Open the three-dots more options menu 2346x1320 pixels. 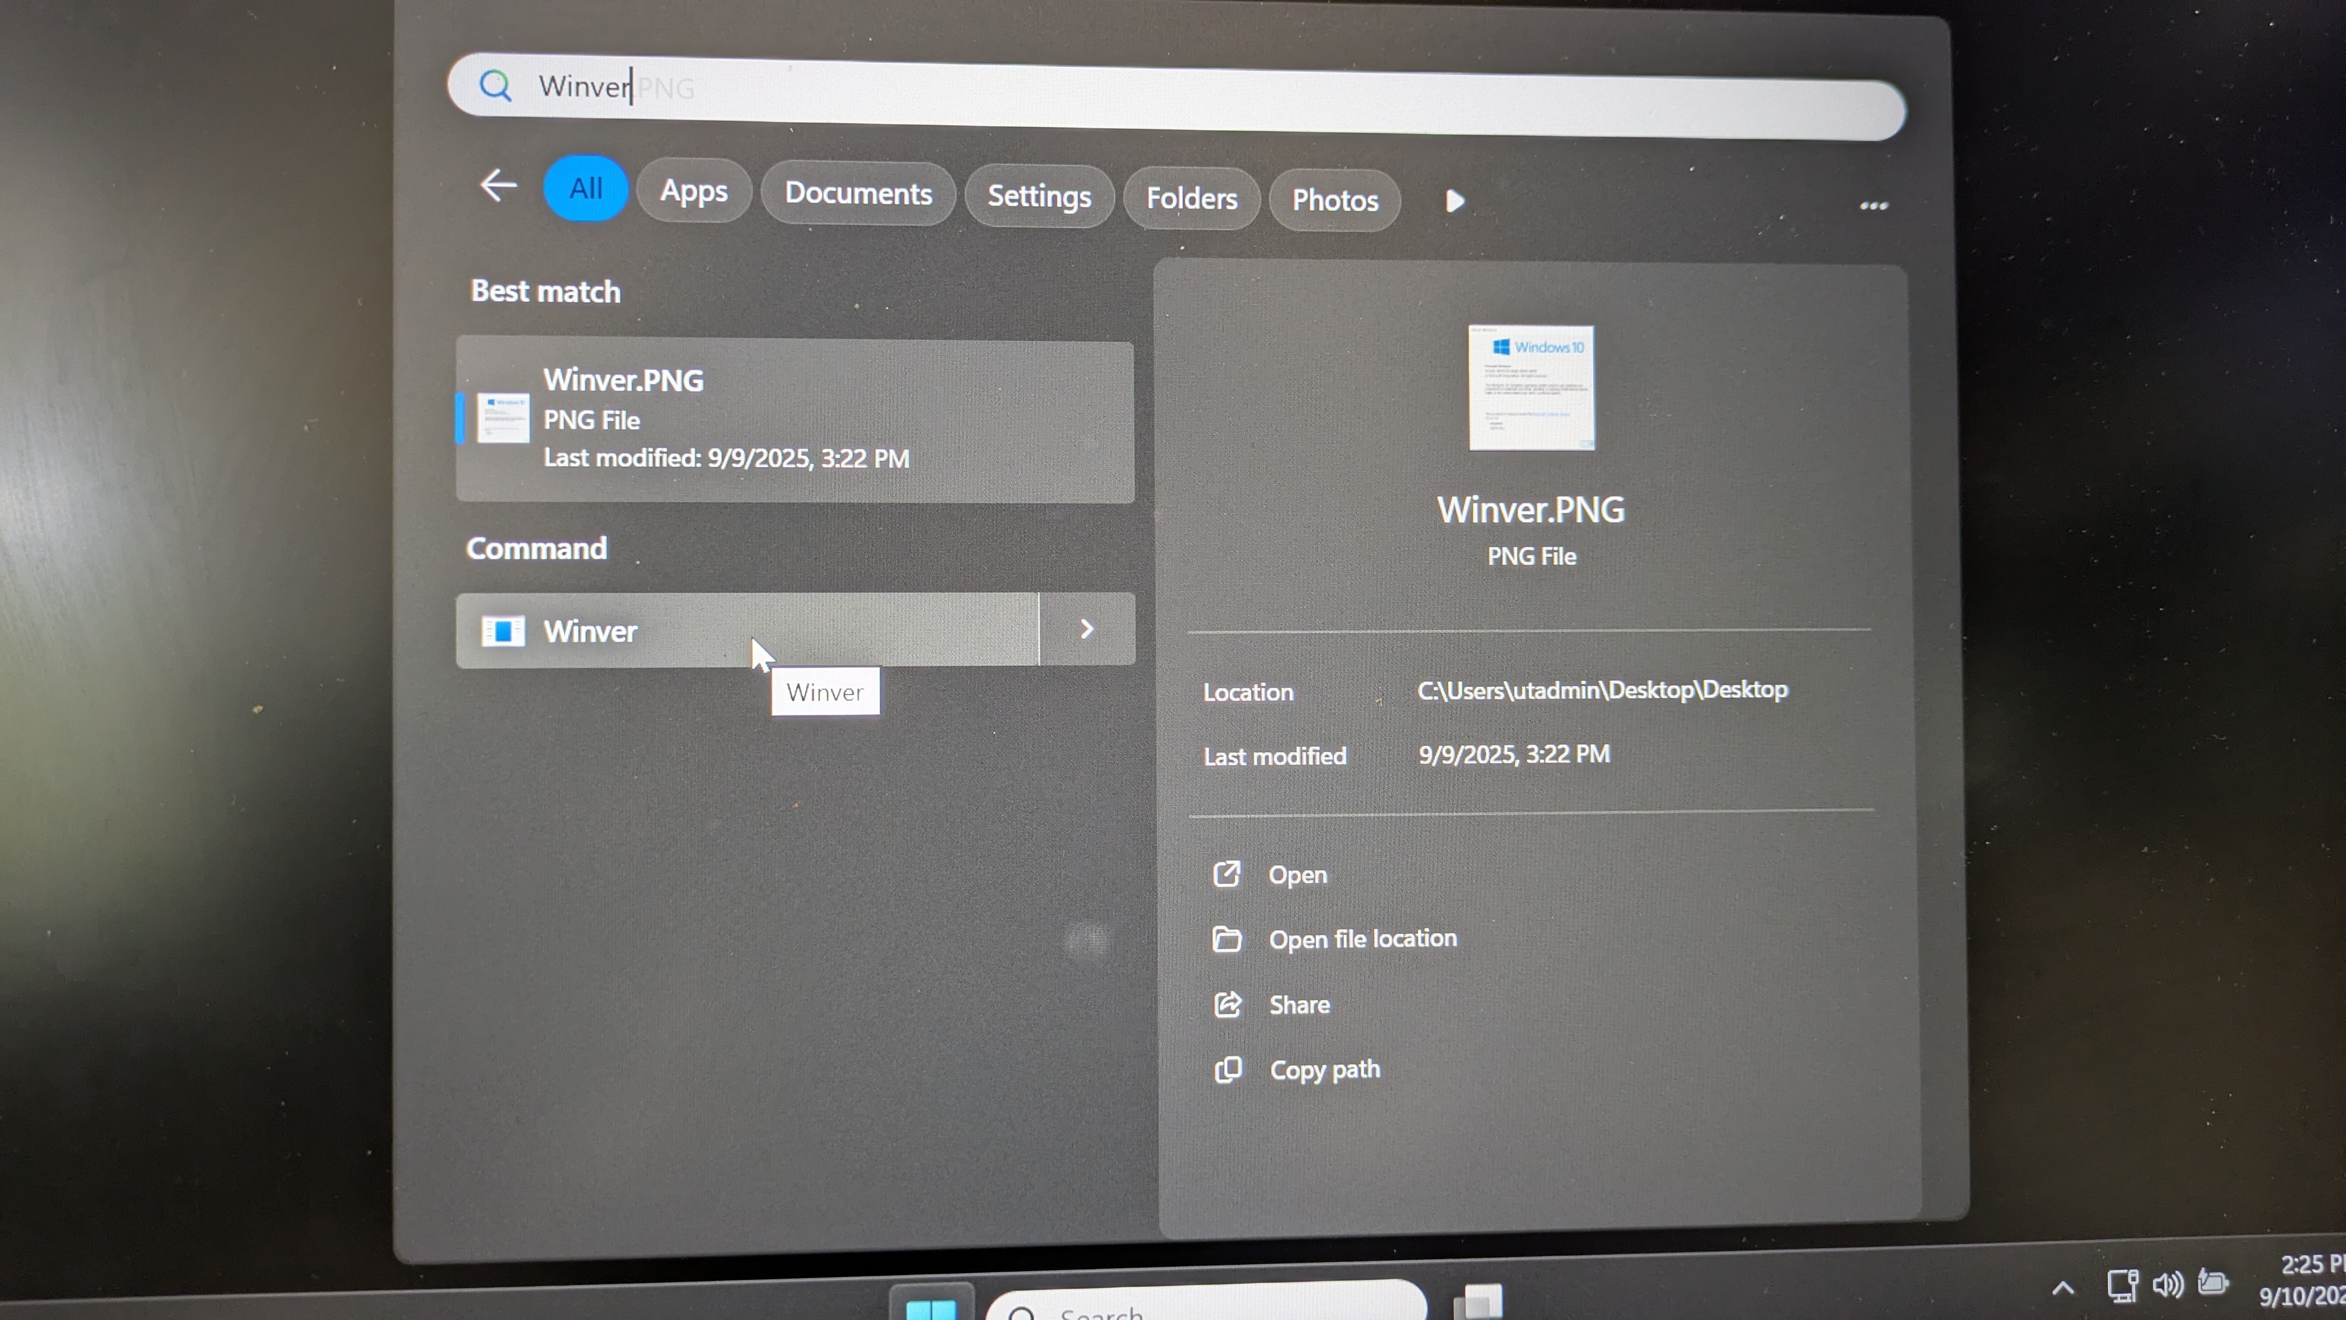[x=1874, y=206]
